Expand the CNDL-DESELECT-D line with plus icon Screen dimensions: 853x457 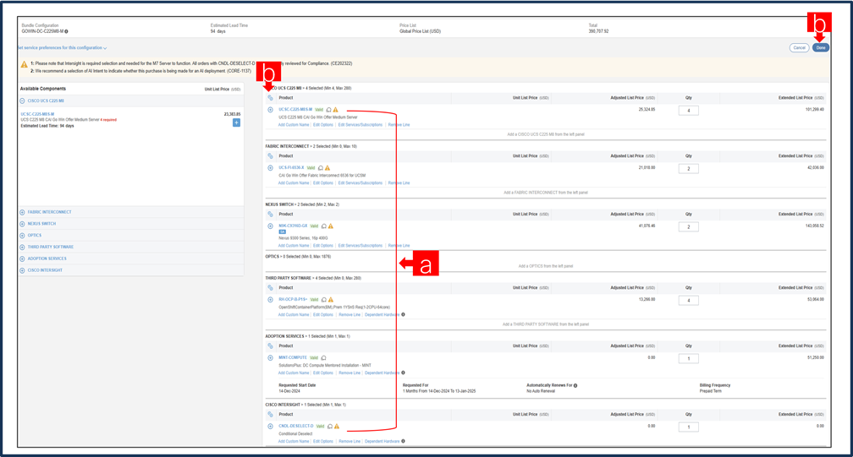(271, 426)
